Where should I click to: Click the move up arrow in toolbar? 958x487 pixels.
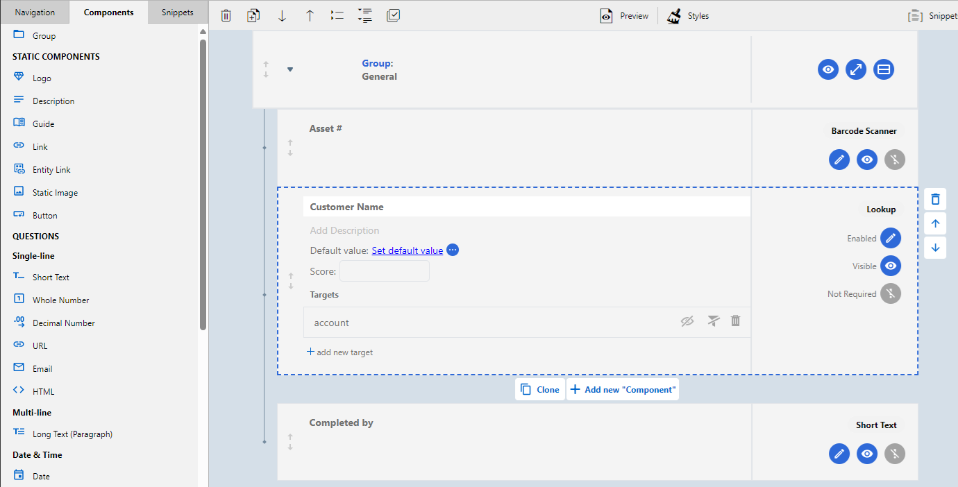(310, 15)
